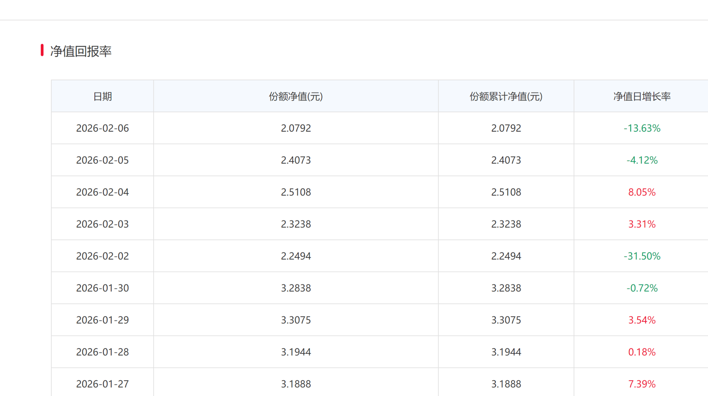The image size is (708, 396).
Task: Click the 0.18% growth rate value
Action: pyautogui.click(x=642, y=352)
